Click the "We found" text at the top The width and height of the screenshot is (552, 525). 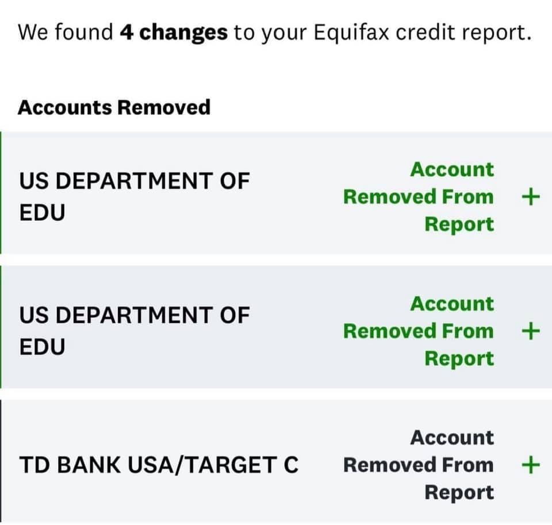(x=66, y=33)
